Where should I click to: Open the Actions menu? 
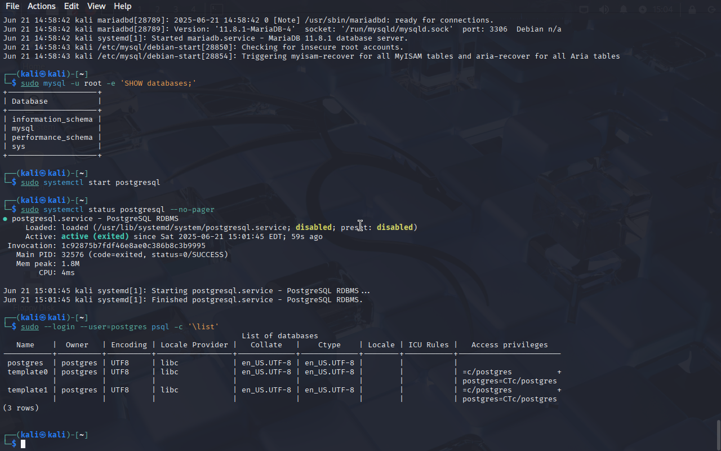(x=42, y=6)
